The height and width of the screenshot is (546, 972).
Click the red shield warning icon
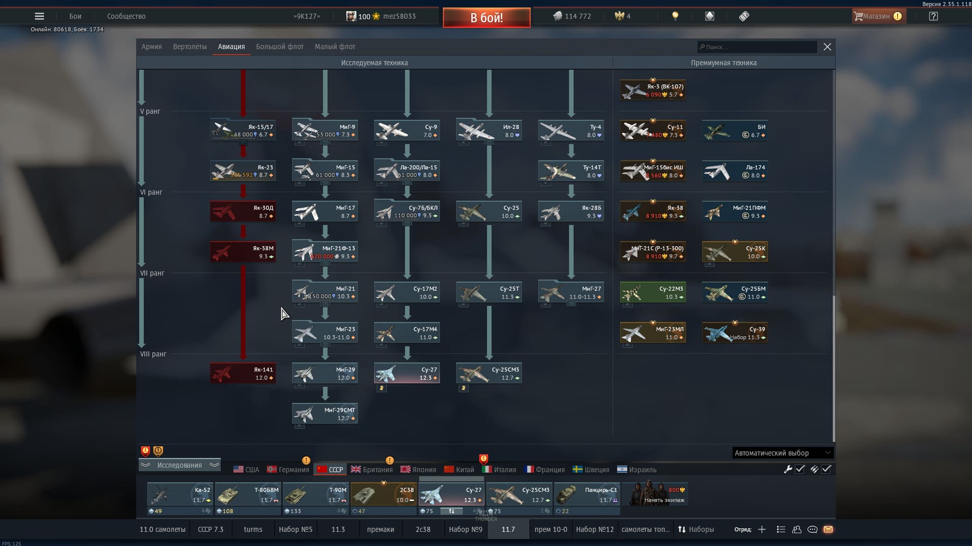(x=145, y=450)
